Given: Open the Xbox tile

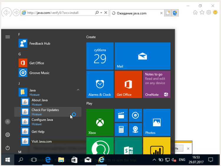Looking at the screenshot, I should click(x=100, y=123).
